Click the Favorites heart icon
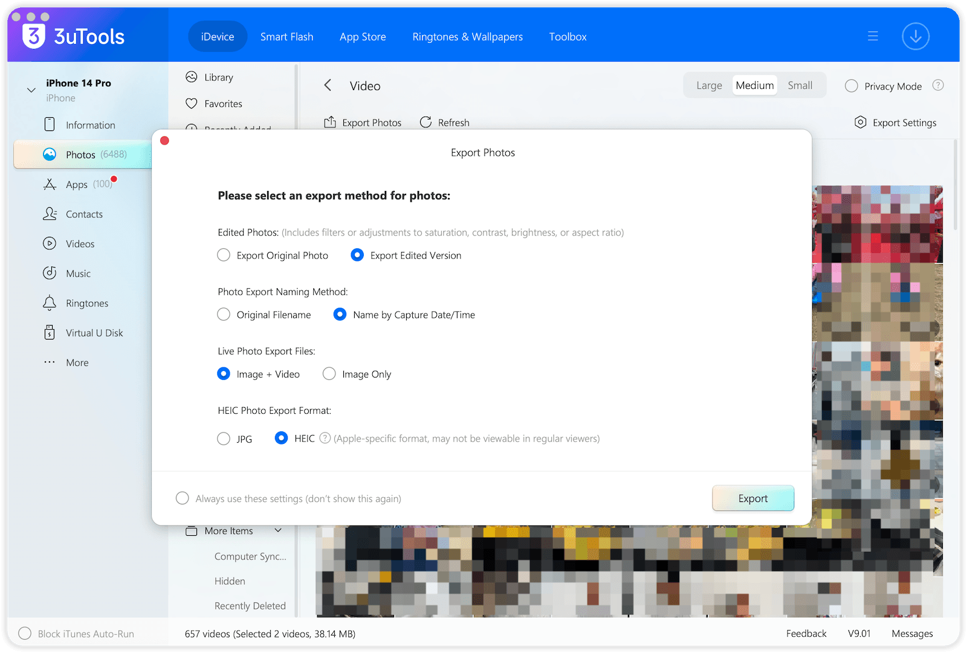Screen dimensions: 967x653 pyautogui.click(x=192, y=103)
